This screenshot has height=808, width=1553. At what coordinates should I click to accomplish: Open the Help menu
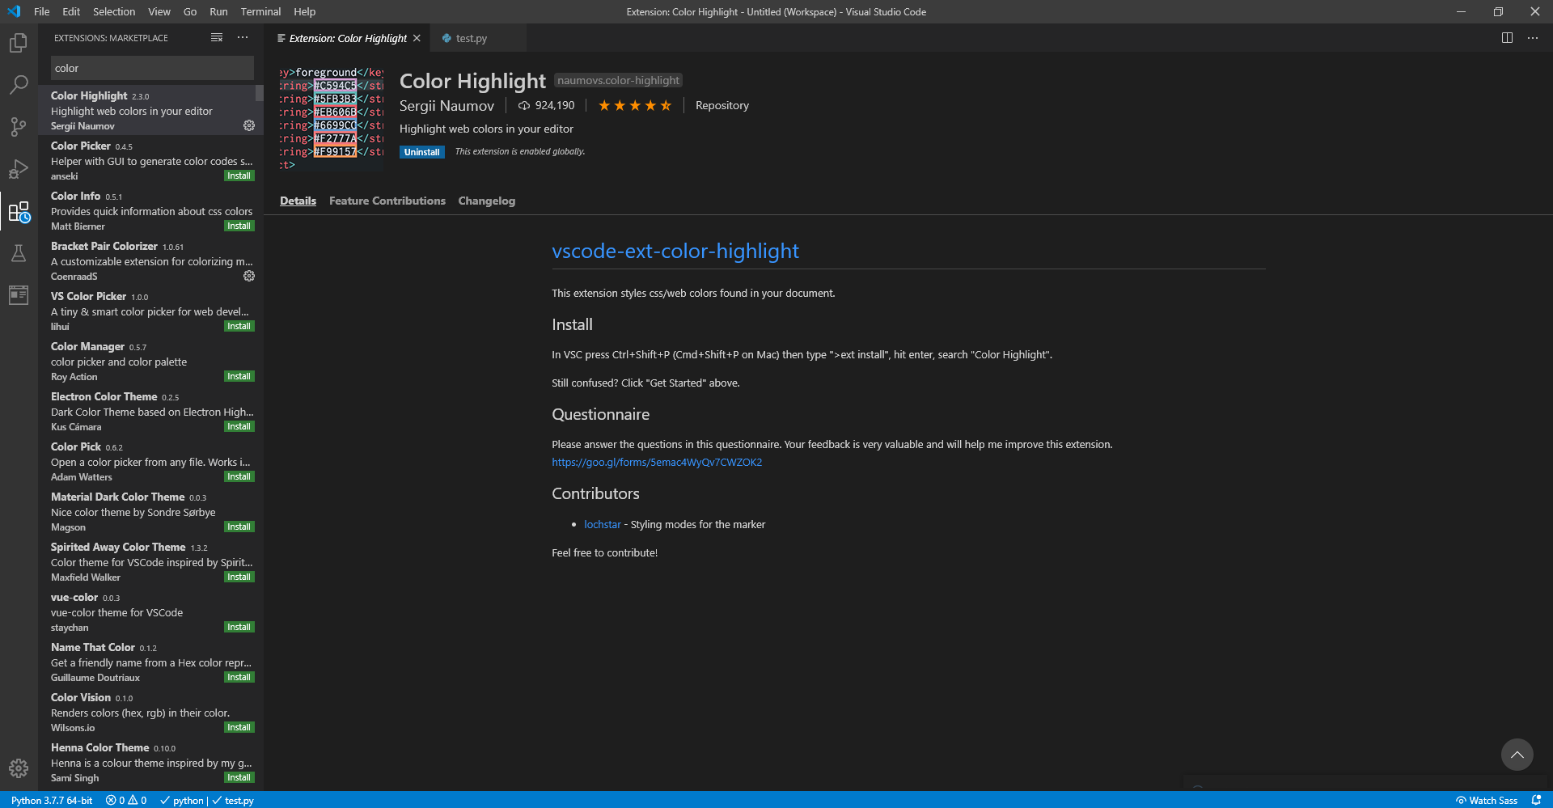pos(305,11)
